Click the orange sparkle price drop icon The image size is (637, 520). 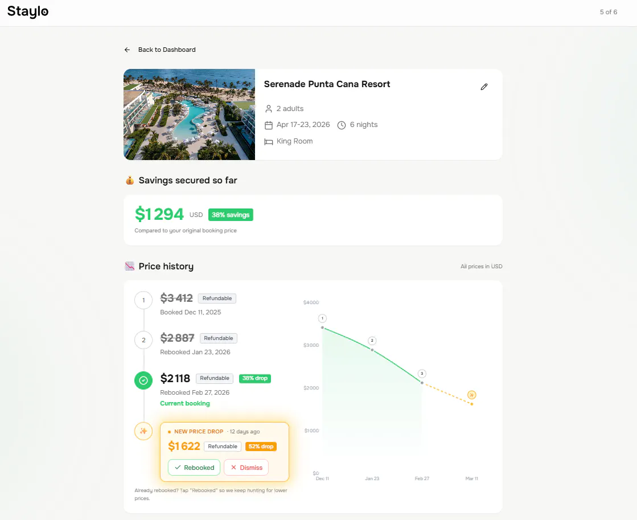tap(143, 431)
